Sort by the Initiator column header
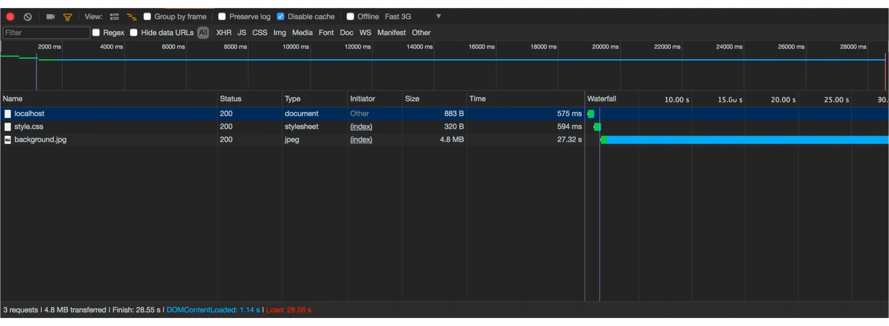The width and height of the screenshot is (889, 326). click(x=374, y=99)
